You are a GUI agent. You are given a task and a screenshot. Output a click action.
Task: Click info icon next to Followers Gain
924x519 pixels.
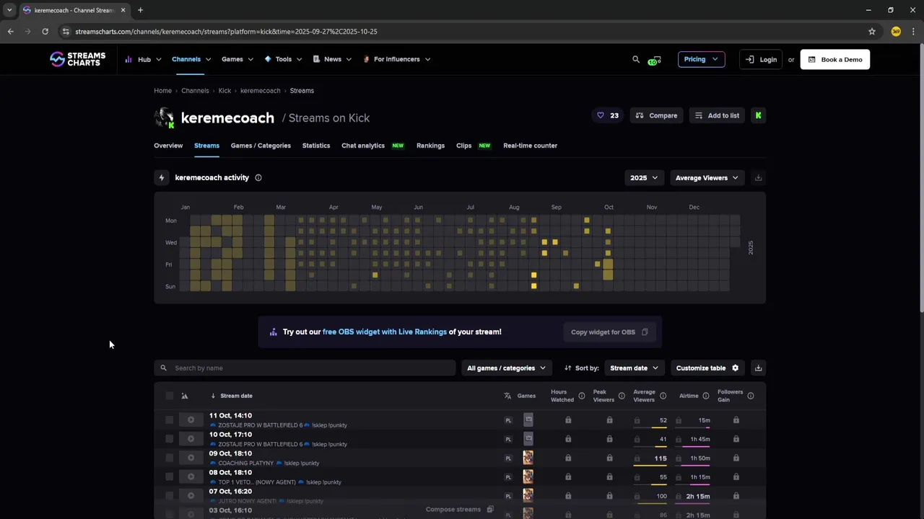[751, 396]
